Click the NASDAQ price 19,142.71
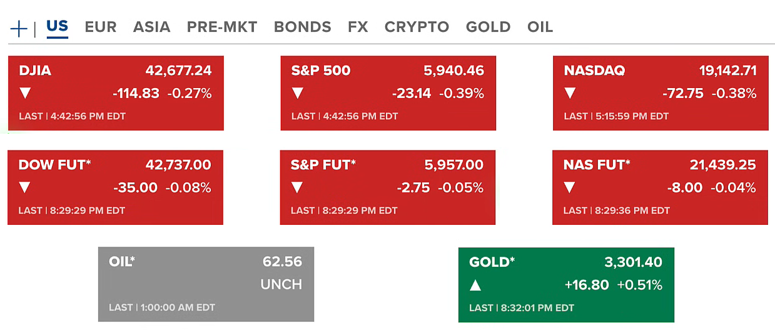The height and width of the screenshot is (333, 775). tap(727, 71)
